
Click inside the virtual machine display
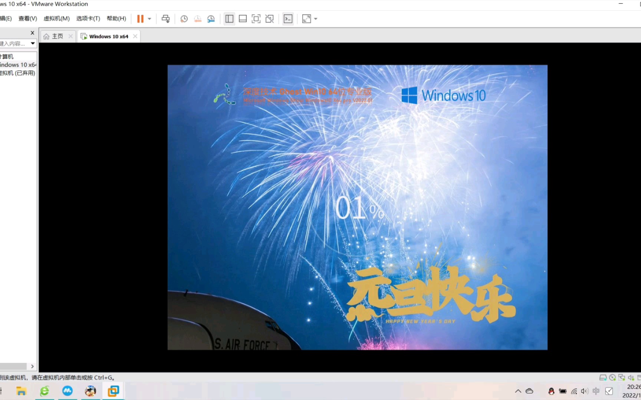click(x=357, y=207)
